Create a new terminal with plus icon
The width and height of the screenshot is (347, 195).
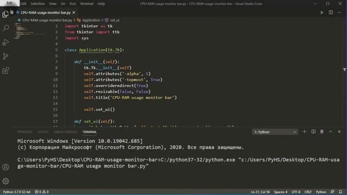point(304,132)
